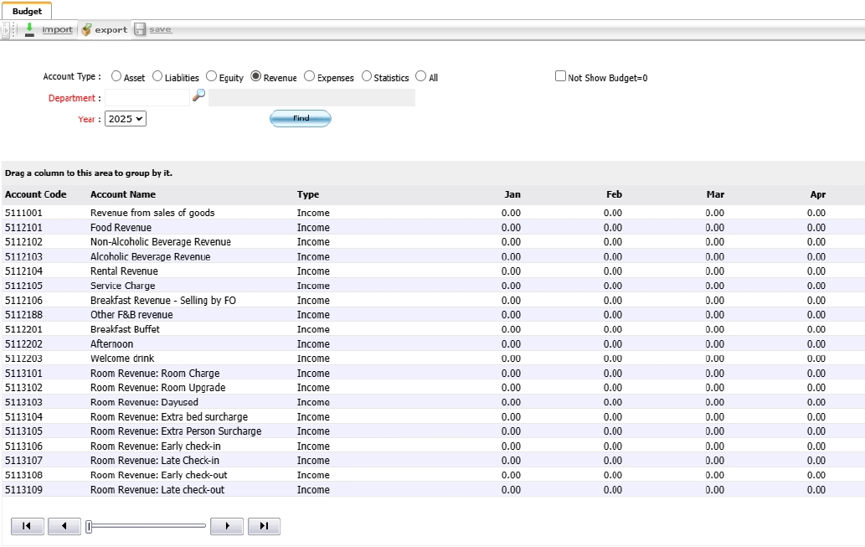This screenshot has width=865, height=547.
Task: Click the import link text
Action: [57, 29]
